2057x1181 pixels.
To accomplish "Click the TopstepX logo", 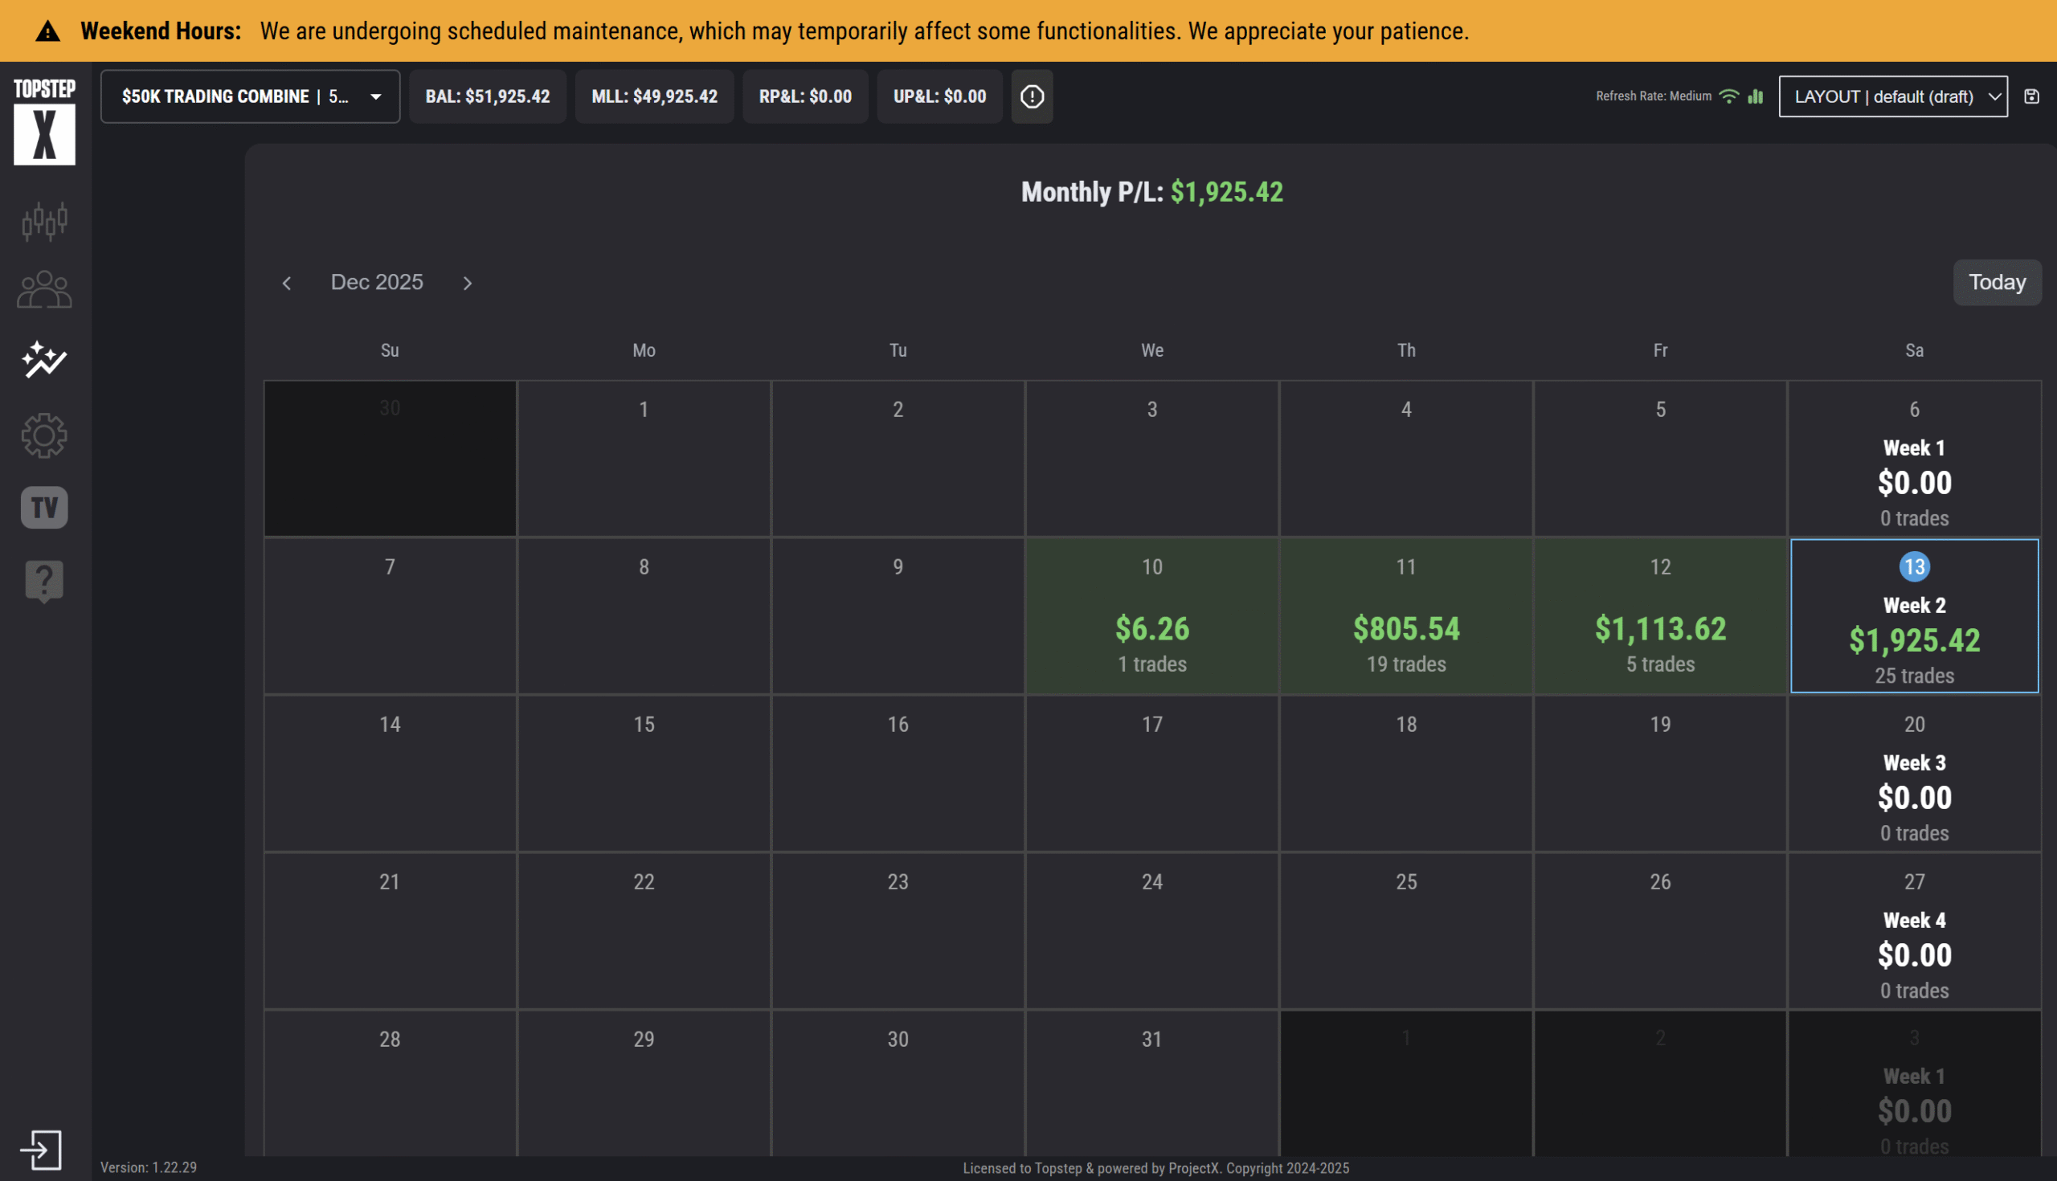I will pyautogui.click(x=44, y=121).
